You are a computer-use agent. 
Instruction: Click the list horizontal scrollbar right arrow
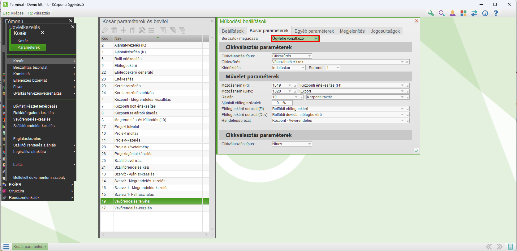206,235
